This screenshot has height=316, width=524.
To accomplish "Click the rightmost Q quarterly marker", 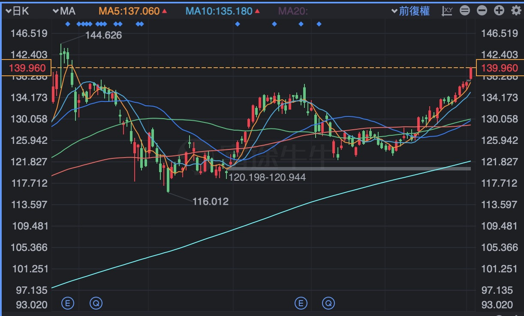I will (x=329, y=304).
